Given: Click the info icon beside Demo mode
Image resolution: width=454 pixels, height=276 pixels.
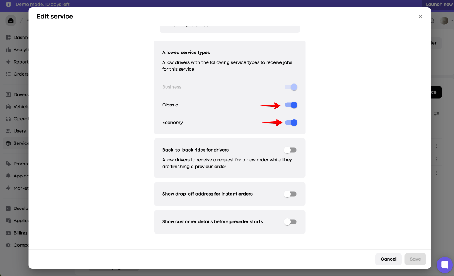Looking at the screenshot, I should (8, 5).
